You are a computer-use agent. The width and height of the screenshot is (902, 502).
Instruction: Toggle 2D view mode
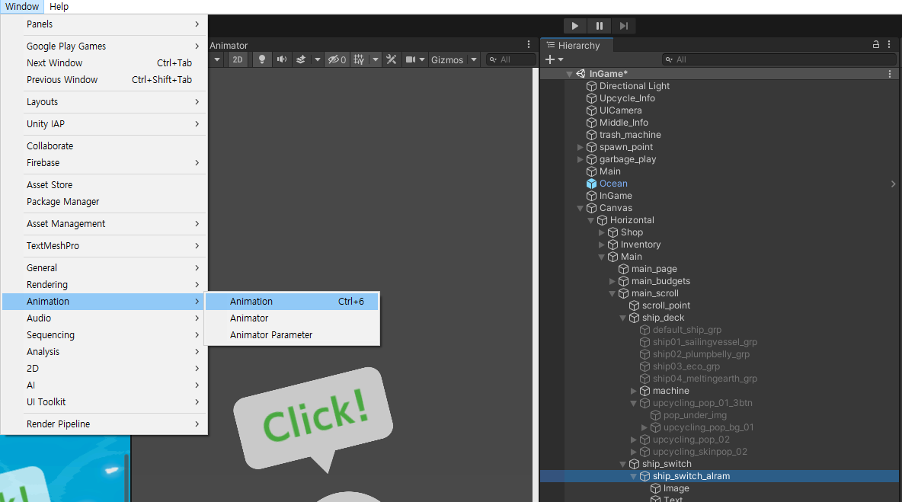tap(238, 60)
